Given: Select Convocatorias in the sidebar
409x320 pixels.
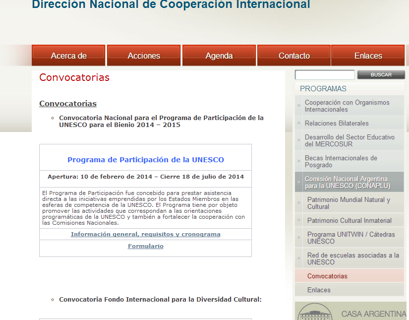Looking at the screenshot, I should coord(327,276).
